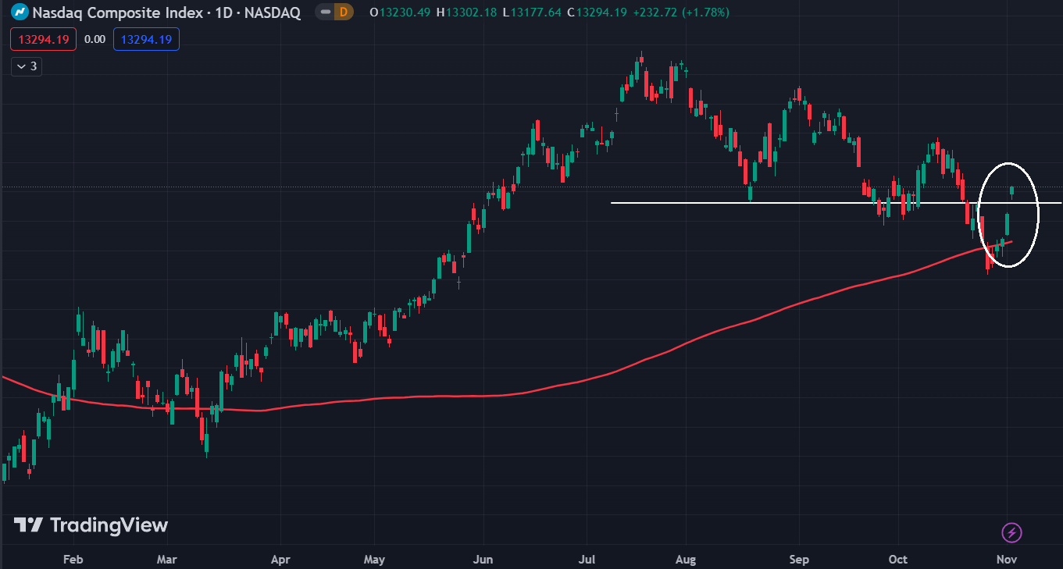Click the Feb label on time axis
Screen dimensions: 1063x569
72,559
